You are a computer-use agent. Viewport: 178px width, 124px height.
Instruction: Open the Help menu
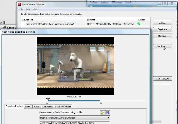[x=35, y=9]
